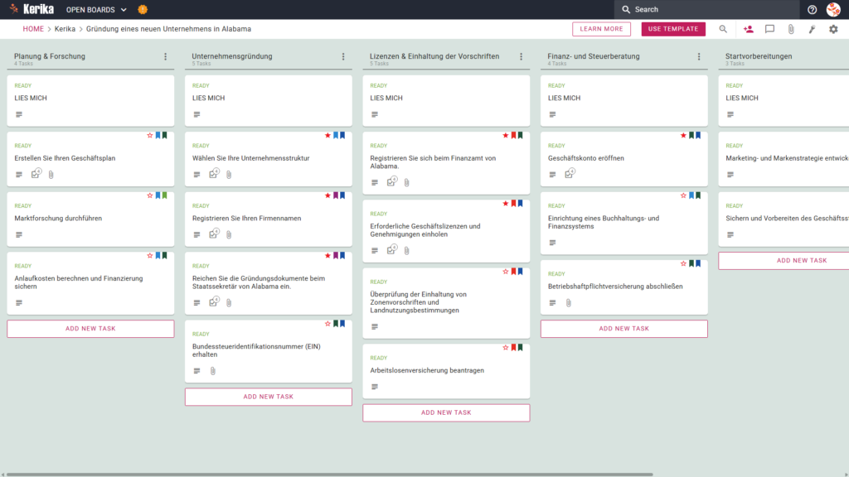Viewport: 849px width, 477px height.
Task: Toggle star on Erstellen Sie Ihren Geschäftsplan
Action: (x=150, y=135)
